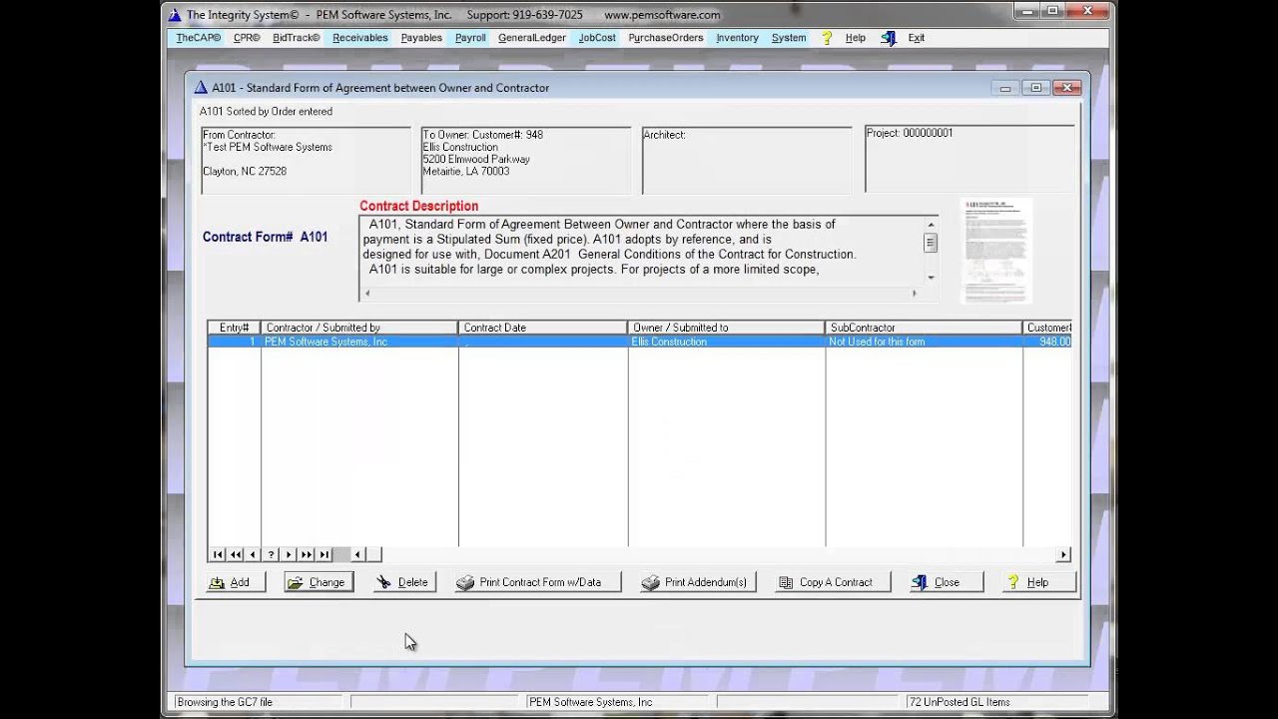1278x719 pixels.
Task: Click the 'Contract Form# A101' label
Action: [x=265, y=237]
